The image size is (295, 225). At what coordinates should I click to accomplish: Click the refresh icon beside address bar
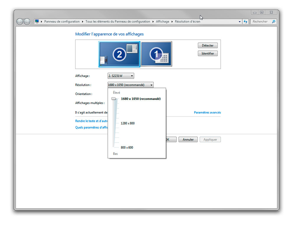click(x=245, y=22)
